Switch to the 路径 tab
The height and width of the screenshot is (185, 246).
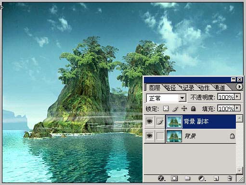[170, 87]
